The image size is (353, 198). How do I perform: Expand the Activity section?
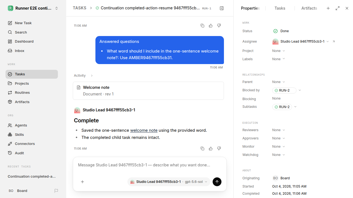pos(84,76)
